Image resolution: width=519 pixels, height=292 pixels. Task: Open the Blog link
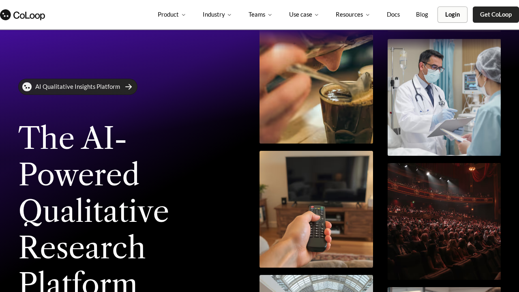coord(422,15)
